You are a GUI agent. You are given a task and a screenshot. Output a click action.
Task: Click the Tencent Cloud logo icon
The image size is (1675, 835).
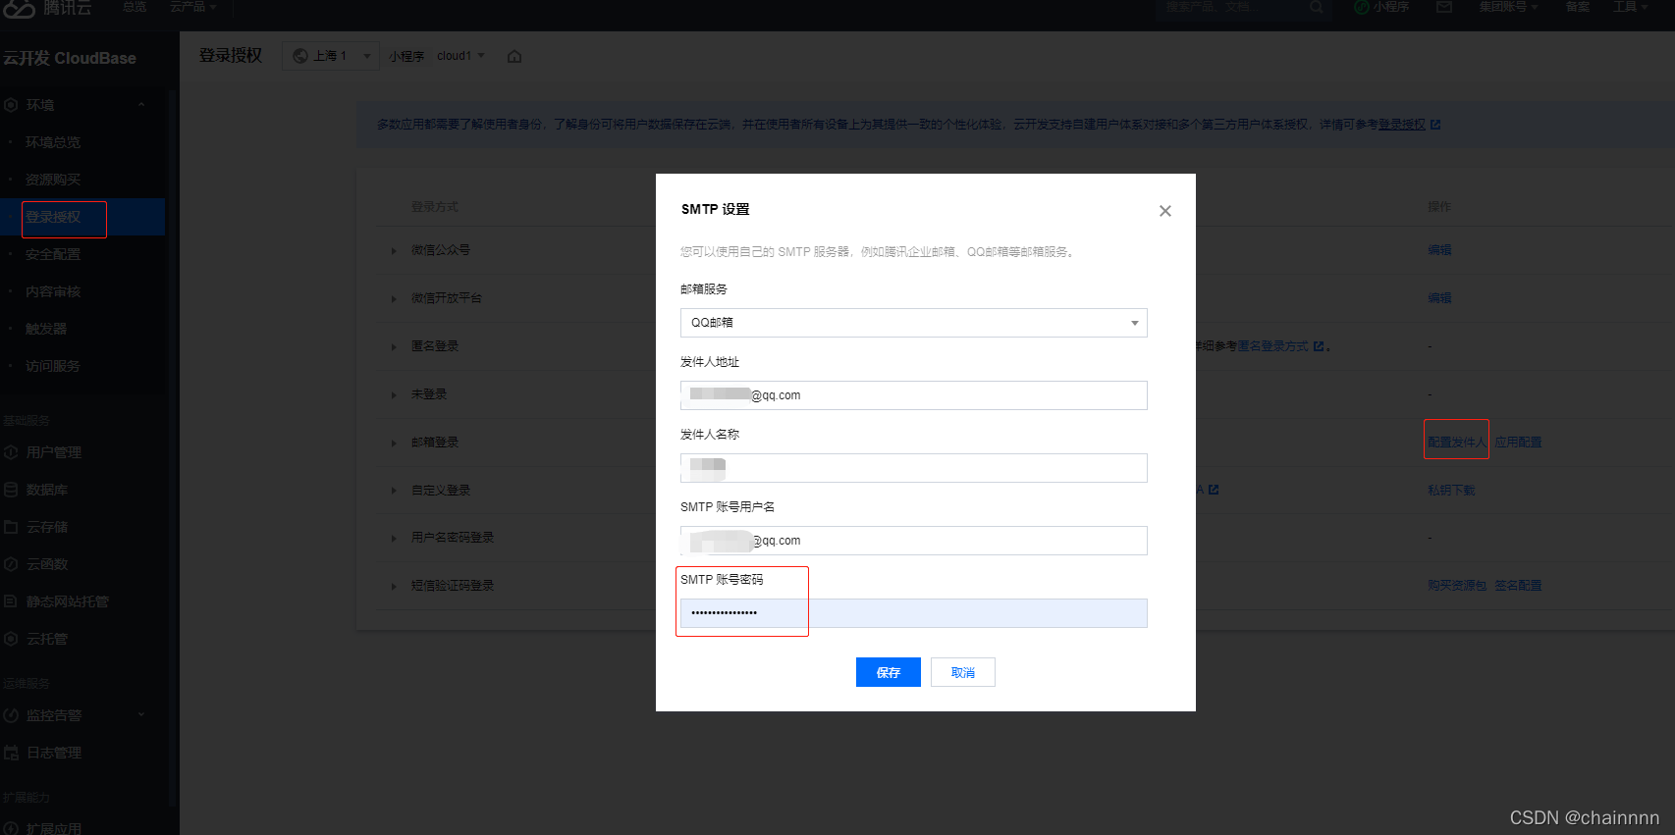click(x=19, y=8)
